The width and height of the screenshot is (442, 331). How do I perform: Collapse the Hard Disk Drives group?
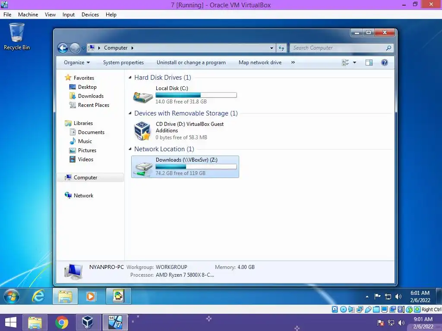point(130,78)
